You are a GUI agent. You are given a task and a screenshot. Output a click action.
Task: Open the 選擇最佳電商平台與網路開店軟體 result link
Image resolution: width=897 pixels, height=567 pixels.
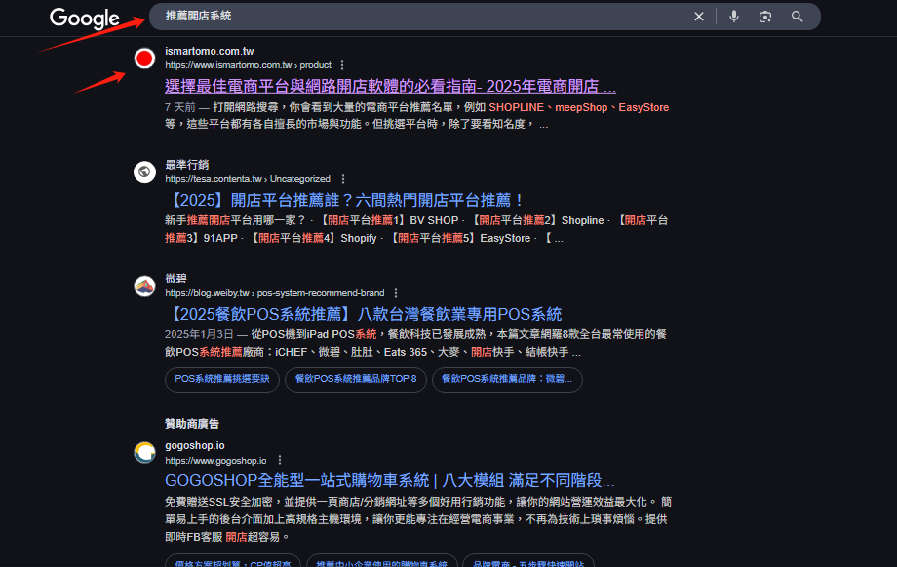tap(390, 87)
